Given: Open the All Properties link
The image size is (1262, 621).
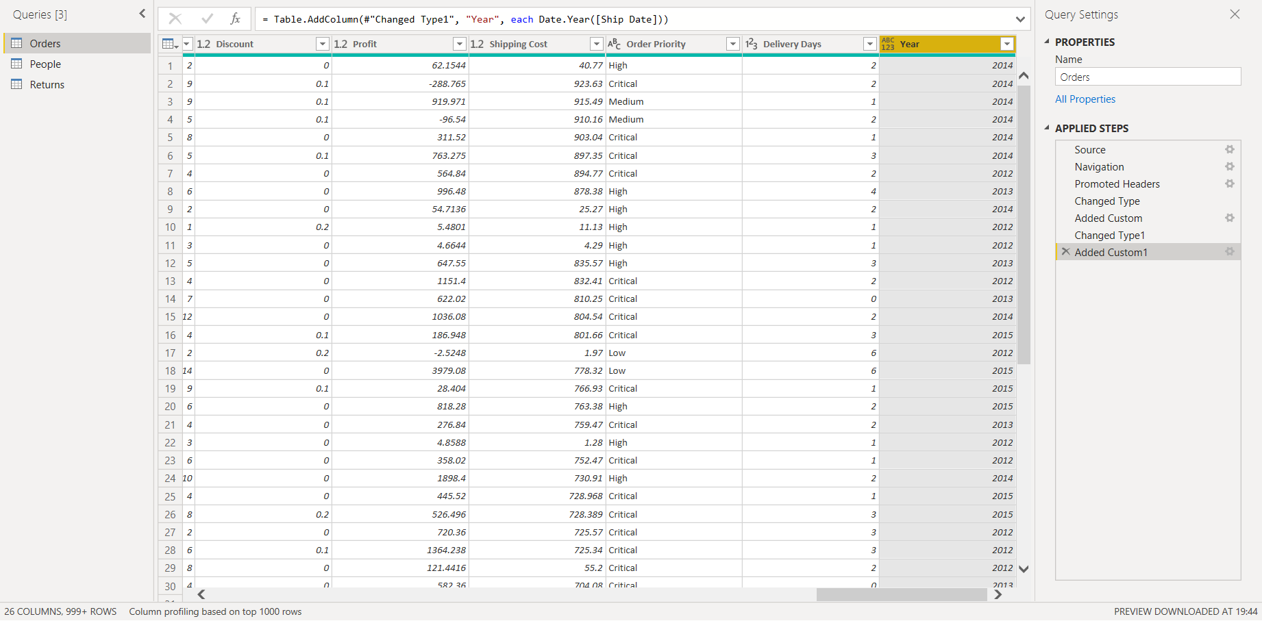Looking at the screenshot, I should (1085, 99).
